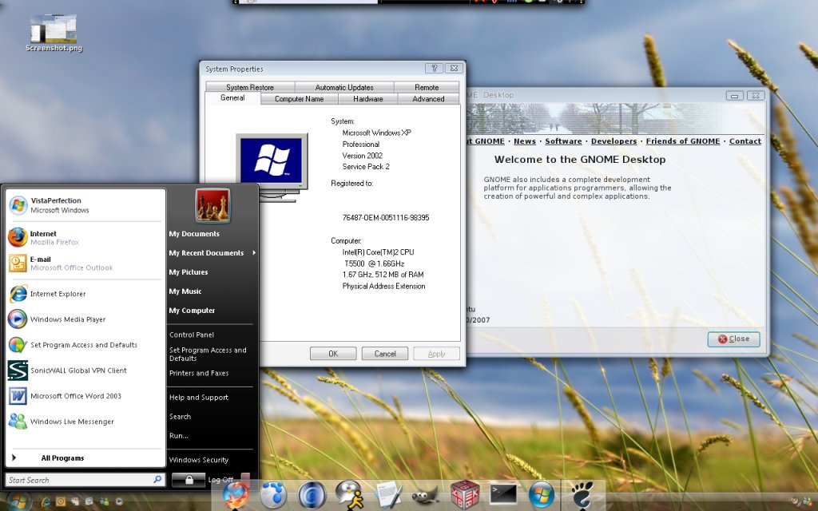Open the Terminal from the dock
The width and height of the screenshot is (818, 511).
tap(503, 494)
